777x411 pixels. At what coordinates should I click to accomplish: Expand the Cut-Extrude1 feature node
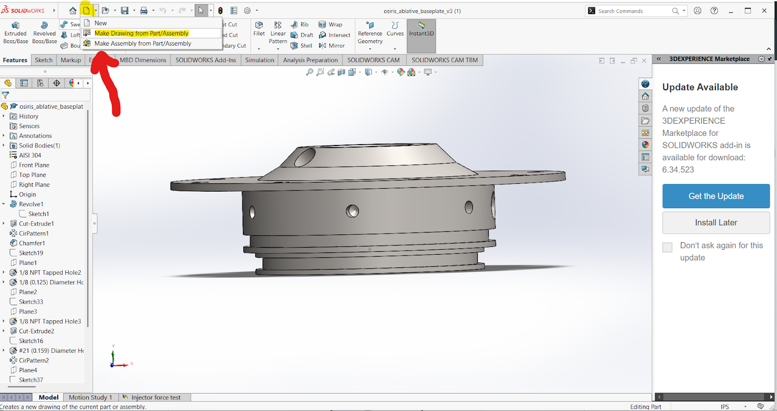pyautogui.click(x=4, y=224)
